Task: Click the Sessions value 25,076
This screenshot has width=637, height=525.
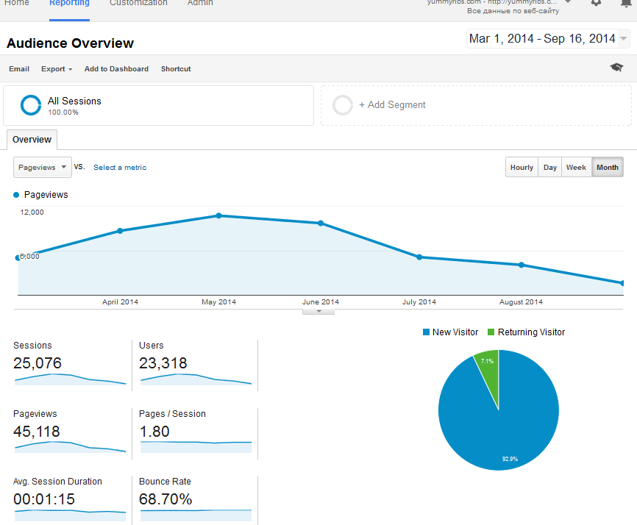Action: (38, 363)
